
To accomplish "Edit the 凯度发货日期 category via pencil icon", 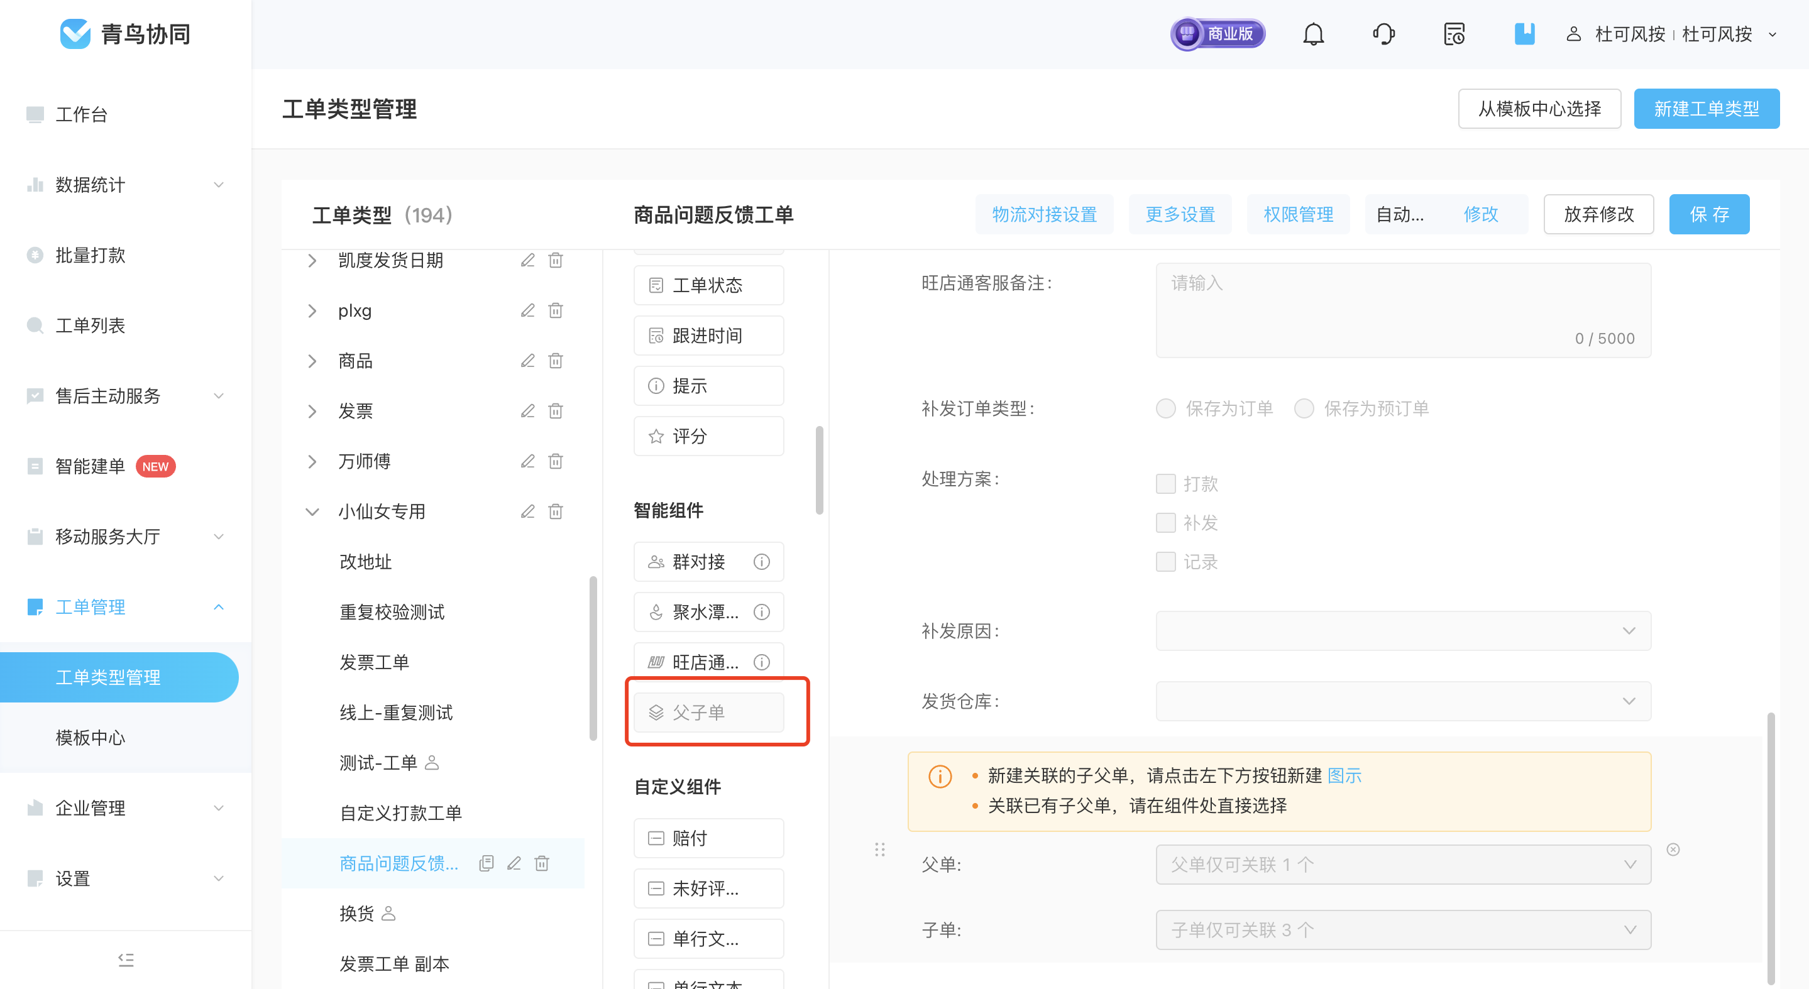I will (x=527, y=260).
